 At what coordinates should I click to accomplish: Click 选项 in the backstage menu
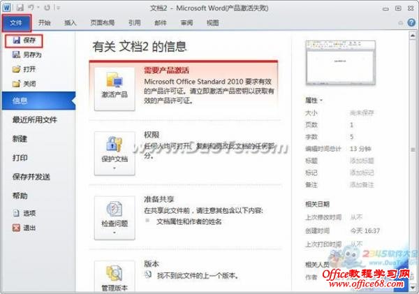coord(24,213)
